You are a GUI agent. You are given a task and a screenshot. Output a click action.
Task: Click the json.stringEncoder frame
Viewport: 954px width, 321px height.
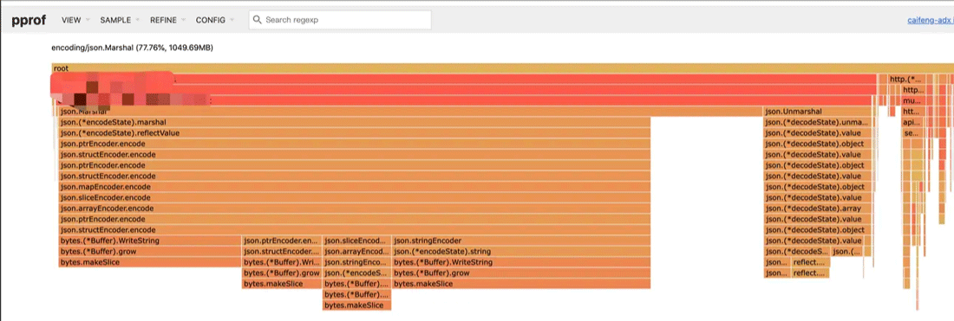click(521, 241)
